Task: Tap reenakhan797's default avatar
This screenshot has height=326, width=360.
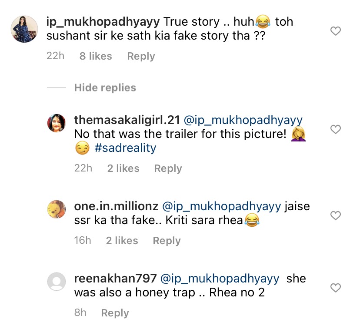Action: (56, 282)
